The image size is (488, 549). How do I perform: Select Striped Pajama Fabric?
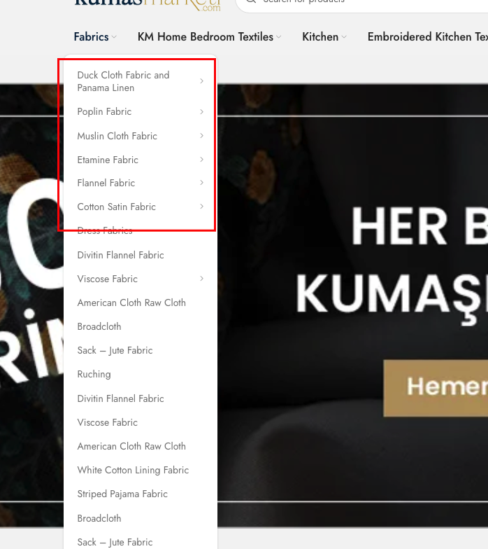[x=122, y=494]
